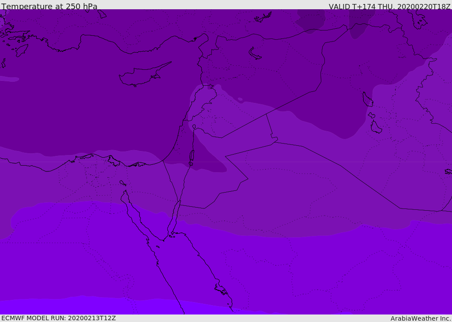
Task: Click the Sea of Galilee outline
Action: coord(194,127)
